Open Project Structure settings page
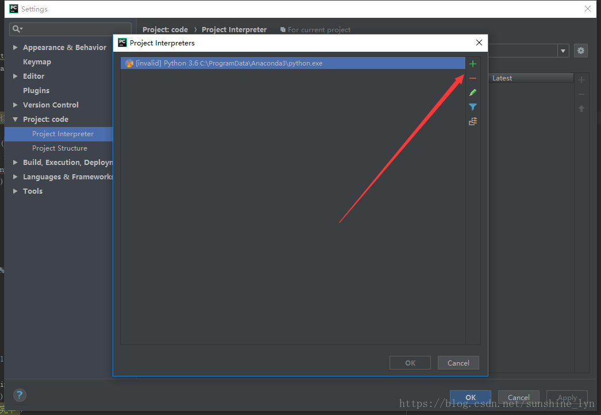Viewport: 601px width, 415px height. click(x=59, y=148)
